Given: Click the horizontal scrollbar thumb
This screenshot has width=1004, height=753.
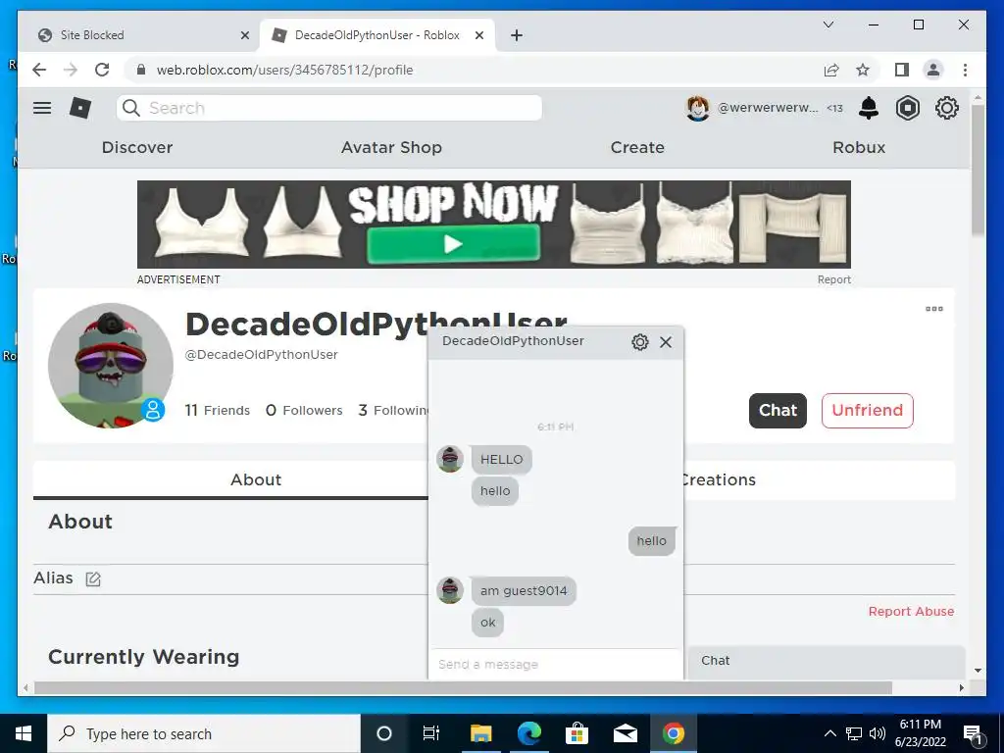Looking at the screenshot, I should (463, 687).
